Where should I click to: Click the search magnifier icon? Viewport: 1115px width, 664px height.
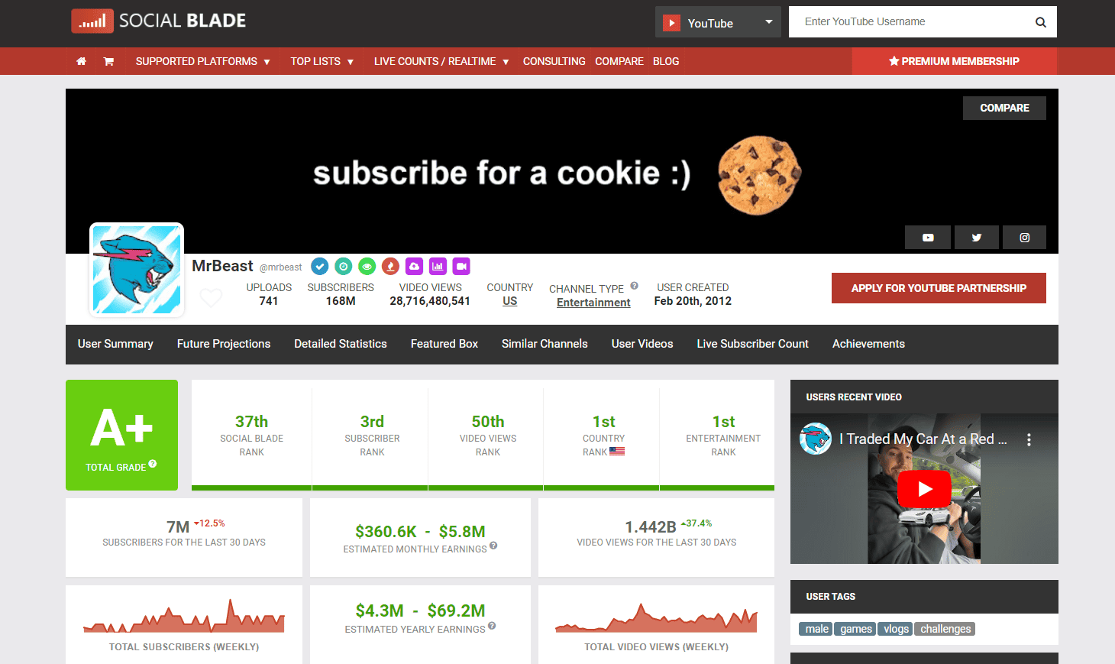(x=1040, y=22)
